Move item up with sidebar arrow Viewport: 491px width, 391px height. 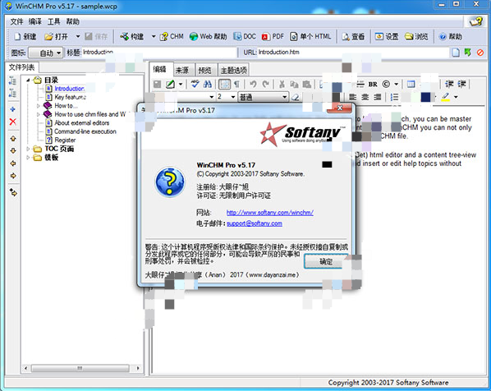tap(13, 139)
